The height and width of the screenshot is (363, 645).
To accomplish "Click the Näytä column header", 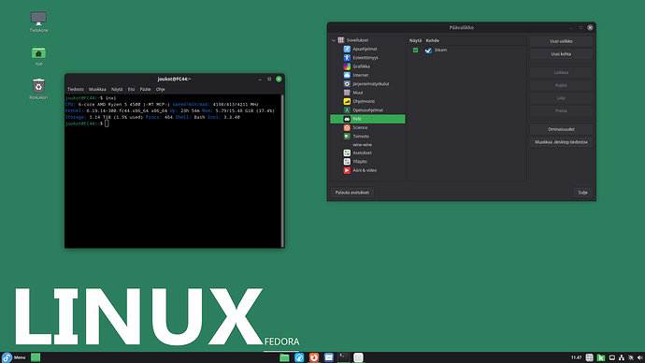I will [x=415, y=41].
